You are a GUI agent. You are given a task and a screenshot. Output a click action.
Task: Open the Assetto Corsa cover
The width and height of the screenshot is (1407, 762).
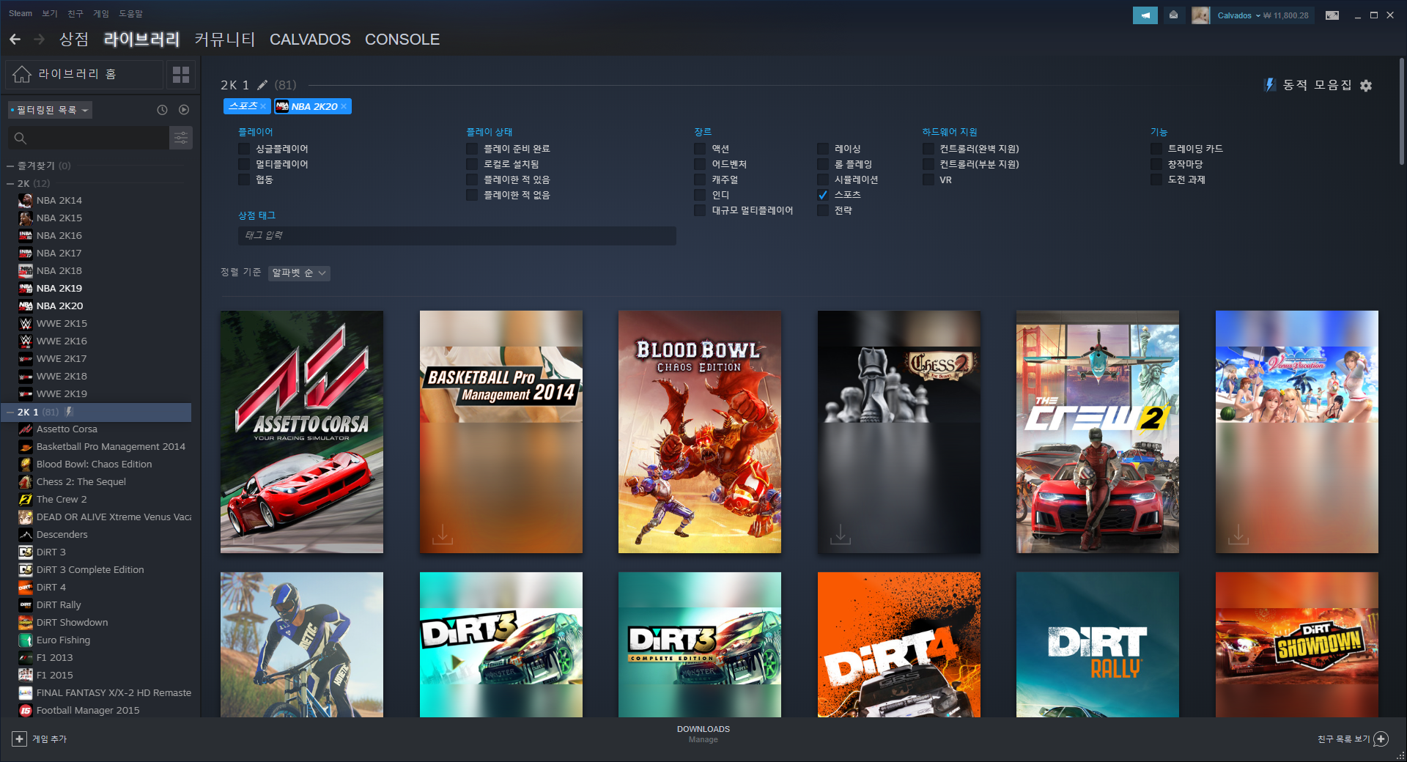coord(302,432)
